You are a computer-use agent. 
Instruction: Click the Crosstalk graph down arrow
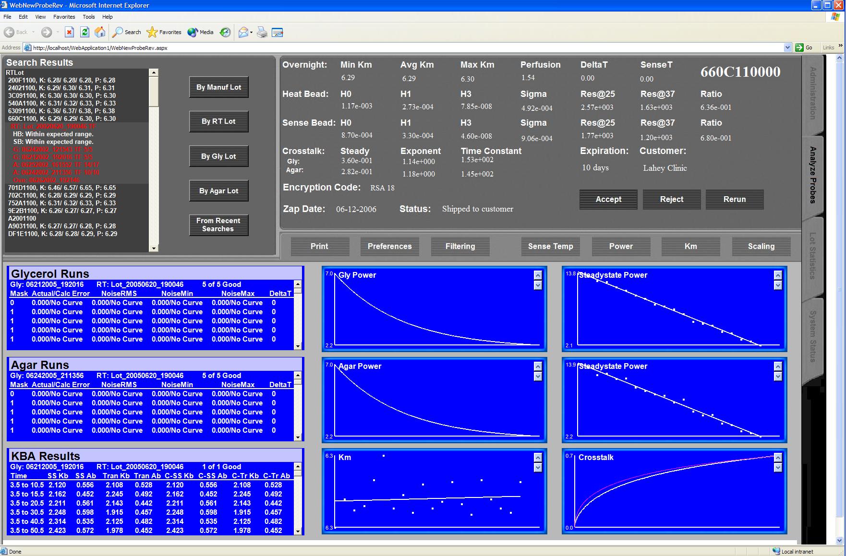778,468
